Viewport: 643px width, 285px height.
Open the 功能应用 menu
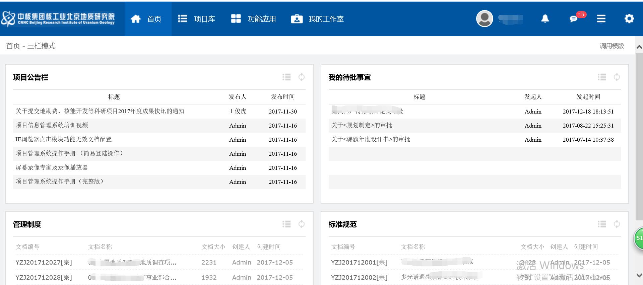click(x=254, y=19)
